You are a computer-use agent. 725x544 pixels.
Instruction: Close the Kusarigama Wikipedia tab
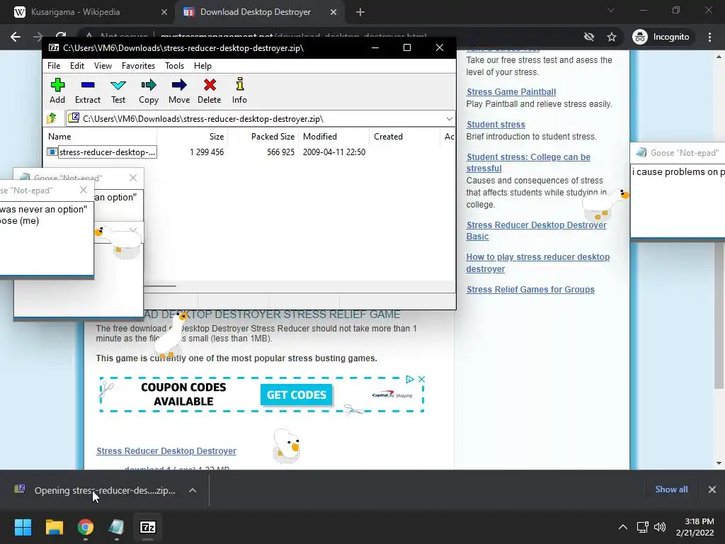coord(164,12)
